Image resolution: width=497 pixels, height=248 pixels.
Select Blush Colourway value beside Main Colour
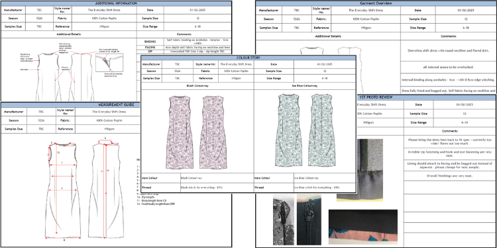coord(217,178)
